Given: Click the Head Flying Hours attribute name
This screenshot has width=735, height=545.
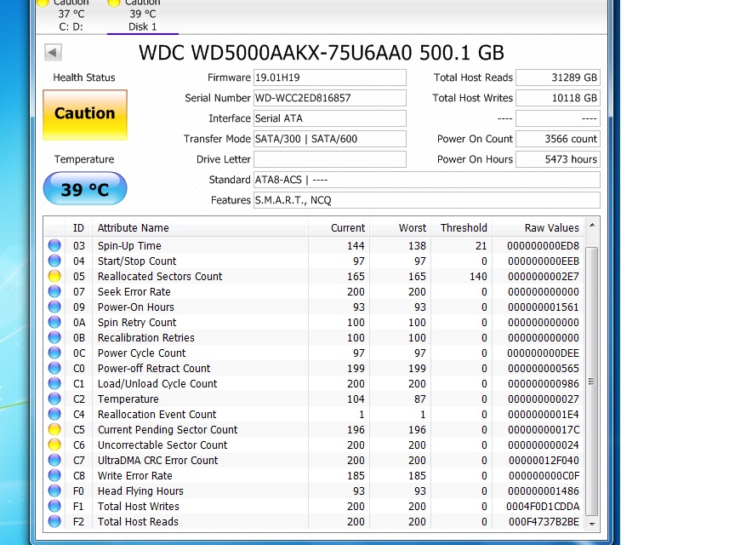Looking at the screenshot, I should click(140, 491).
